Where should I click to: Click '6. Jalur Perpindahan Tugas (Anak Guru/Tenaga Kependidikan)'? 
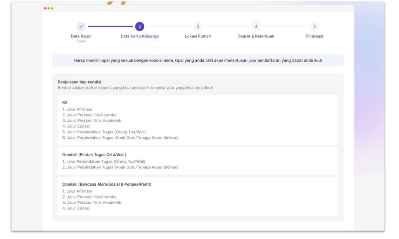click(120, 138)
